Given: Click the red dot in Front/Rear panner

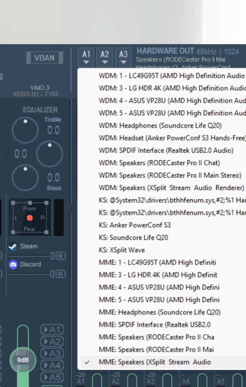Looking at the screenshot, I should tap(29, 218).
